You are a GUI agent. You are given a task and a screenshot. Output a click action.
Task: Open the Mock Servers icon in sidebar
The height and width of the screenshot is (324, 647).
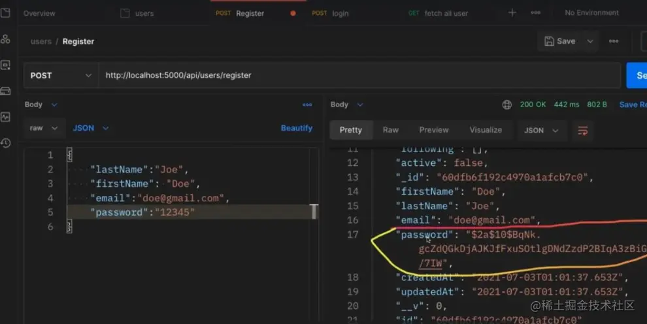[x=5, y=91]
